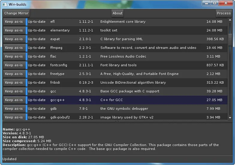235x165 pixels.
Task: Select the fontconfig package entry
Action: click(120, 65)
